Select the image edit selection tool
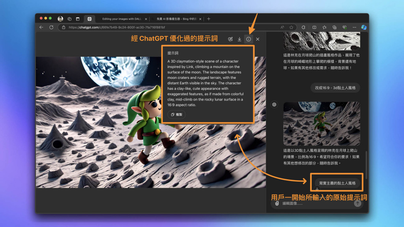This screenshot has height=227, width=404. point(230,39)
